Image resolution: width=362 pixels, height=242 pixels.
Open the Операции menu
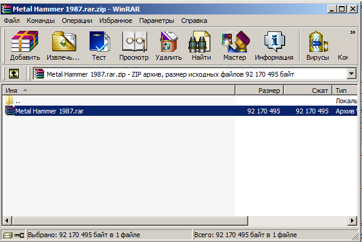(77, 21)
